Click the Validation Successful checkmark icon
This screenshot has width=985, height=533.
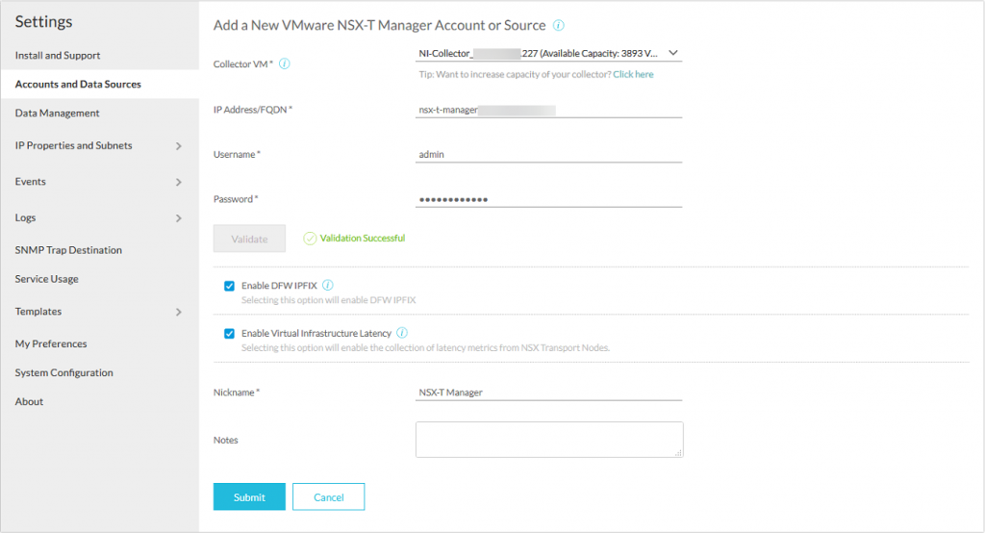[310, 239]
